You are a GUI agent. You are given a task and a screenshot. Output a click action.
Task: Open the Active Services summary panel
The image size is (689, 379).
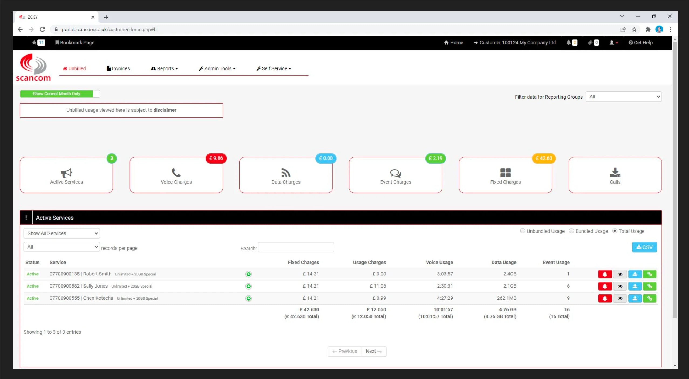click(x=66, y=175)
